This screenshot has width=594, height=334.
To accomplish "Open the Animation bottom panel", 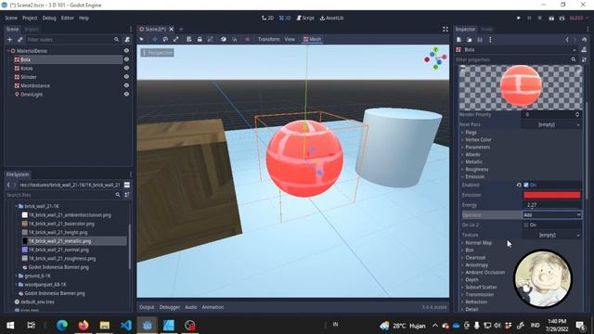I will (x=213, y=307).
